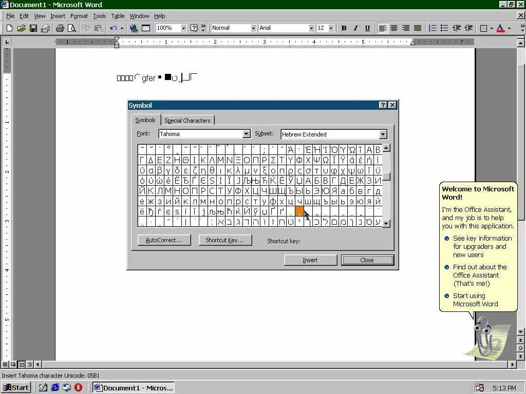Open the font color dropdown arrow
Image resolution: width=526 pixels, height=394 pixels.
click(x=509, y=28)
